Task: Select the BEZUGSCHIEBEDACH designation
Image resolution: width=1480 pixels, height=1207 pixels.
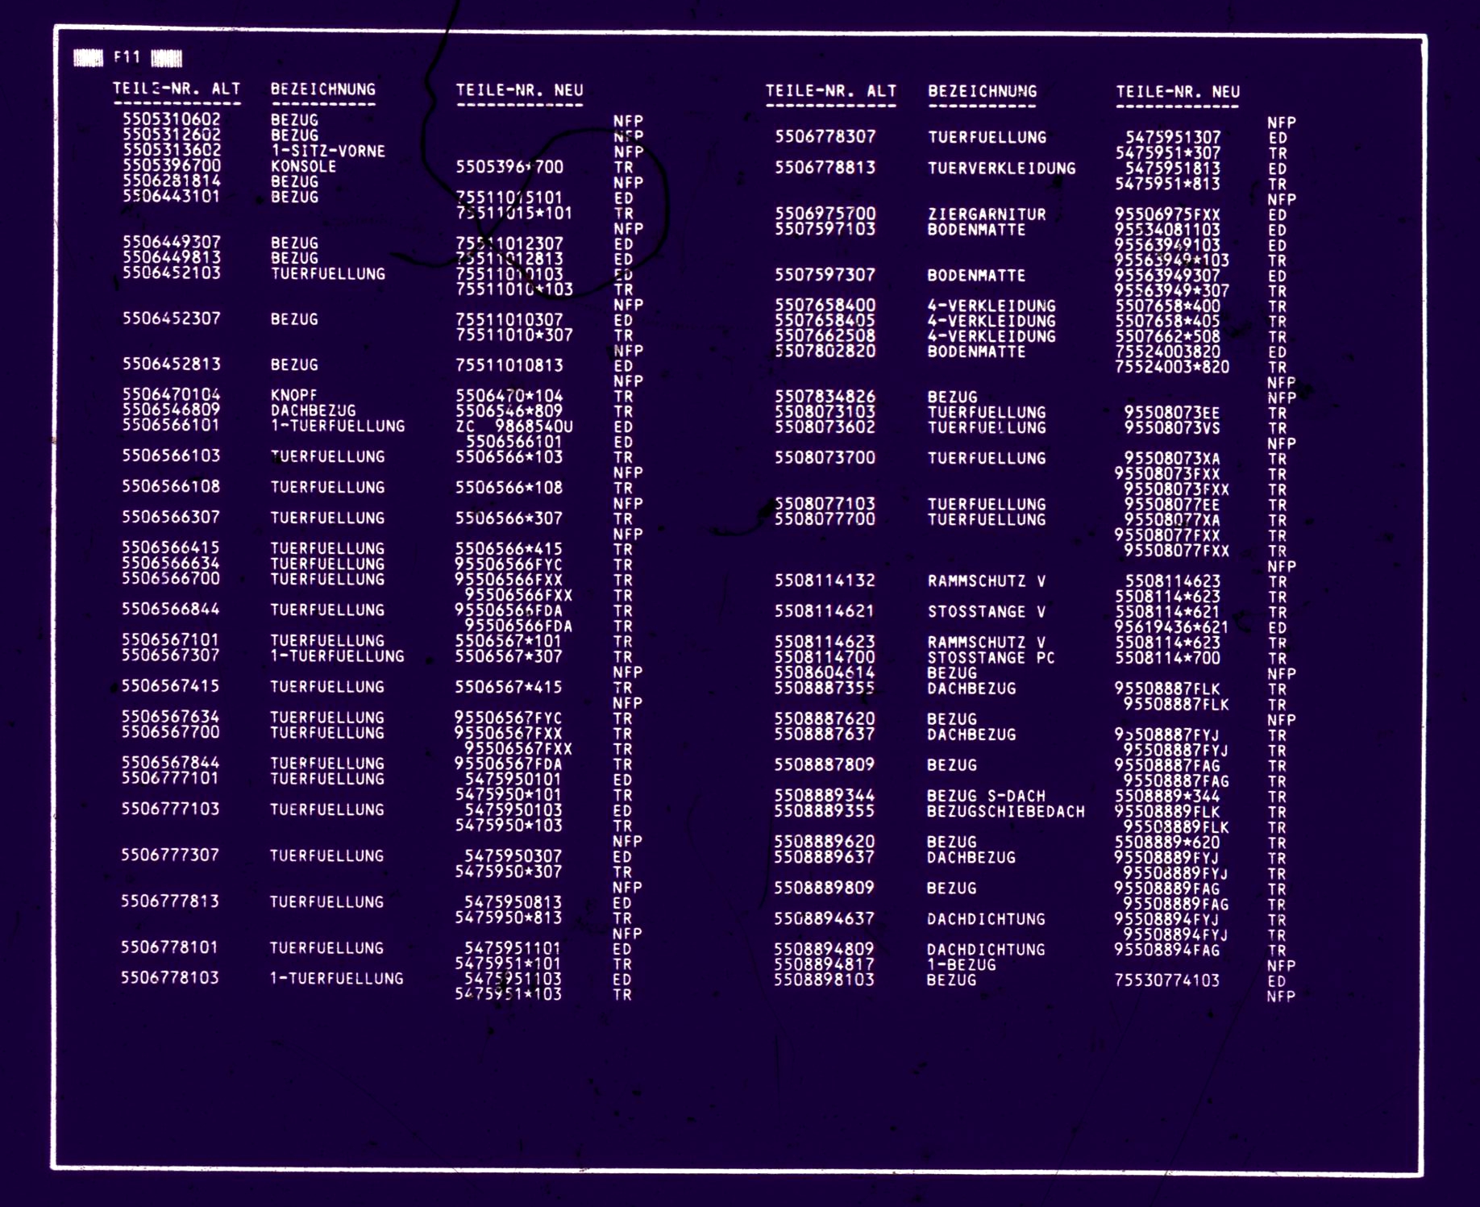Action: click(x=1006, y=812)
